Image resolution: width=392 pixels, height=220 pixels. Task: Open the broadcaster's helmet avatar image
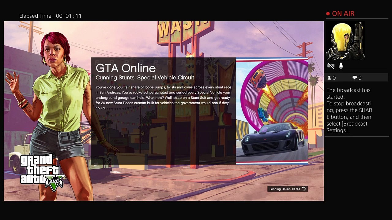tap(345, 41)
